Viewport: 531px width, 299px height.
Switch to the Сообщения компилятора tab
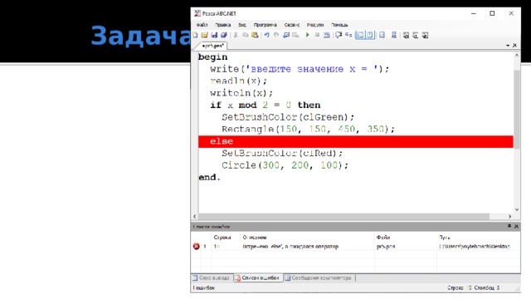tap(319, 278)
